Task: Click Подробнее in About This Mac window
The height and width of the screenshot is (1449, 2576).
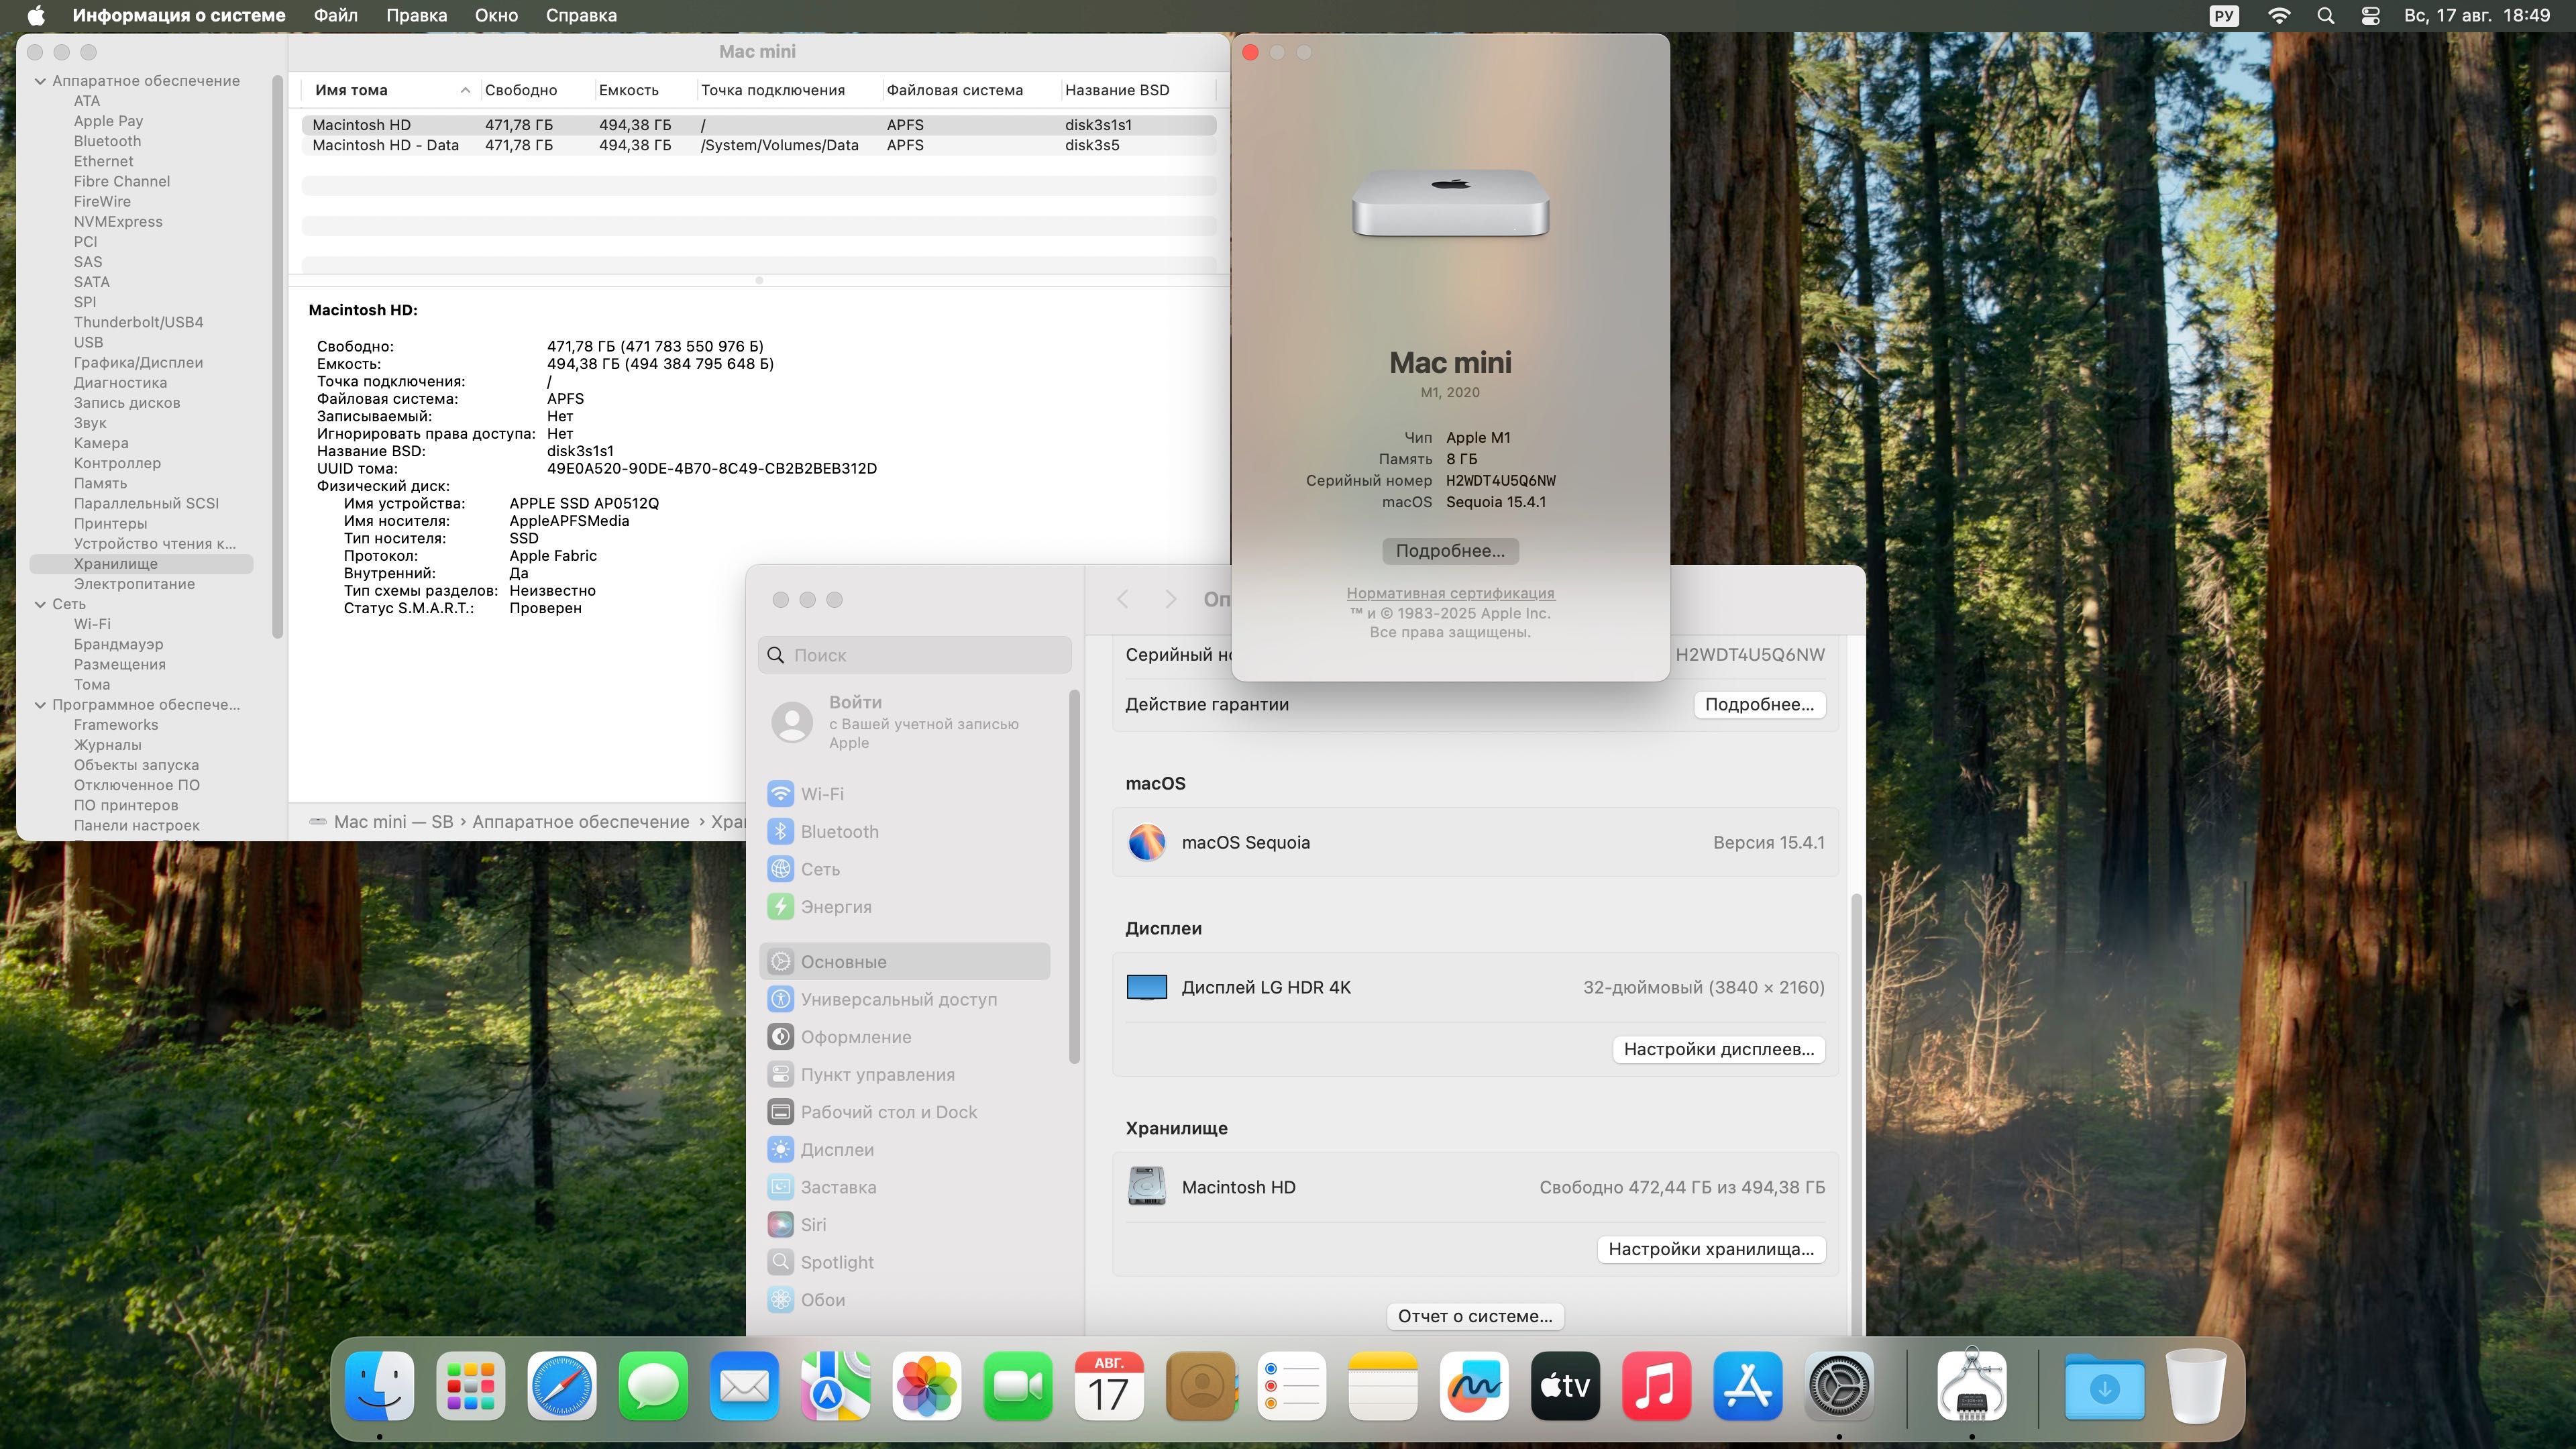Action: (x=1450, y=551)
